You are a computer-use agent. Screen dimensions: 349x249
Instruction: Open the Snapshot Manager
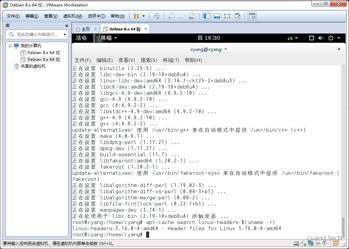(192, 16)
